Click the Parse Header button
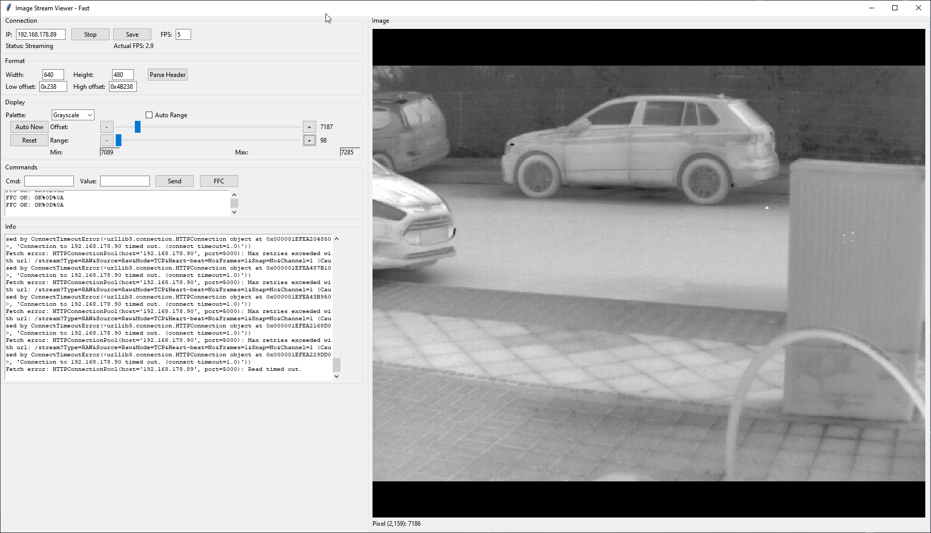 pyautogui.click(x=167, y=75)
